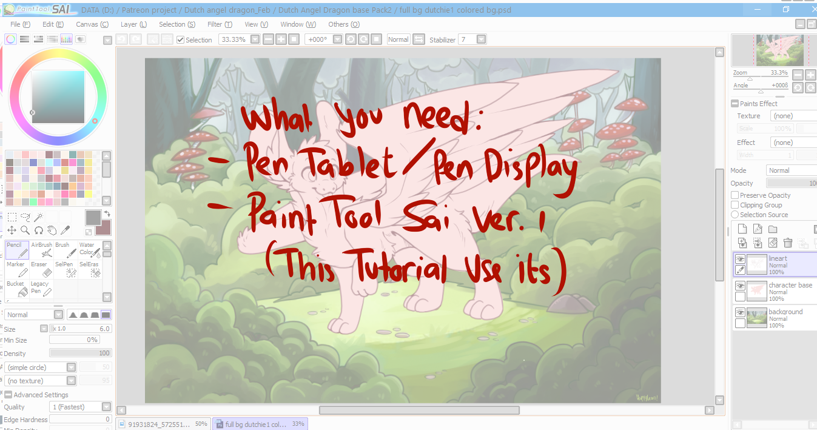The width and height of the screenshot is (817, 430).
Task: Adjust the layer Opacity slider
Action: point(792,183)
